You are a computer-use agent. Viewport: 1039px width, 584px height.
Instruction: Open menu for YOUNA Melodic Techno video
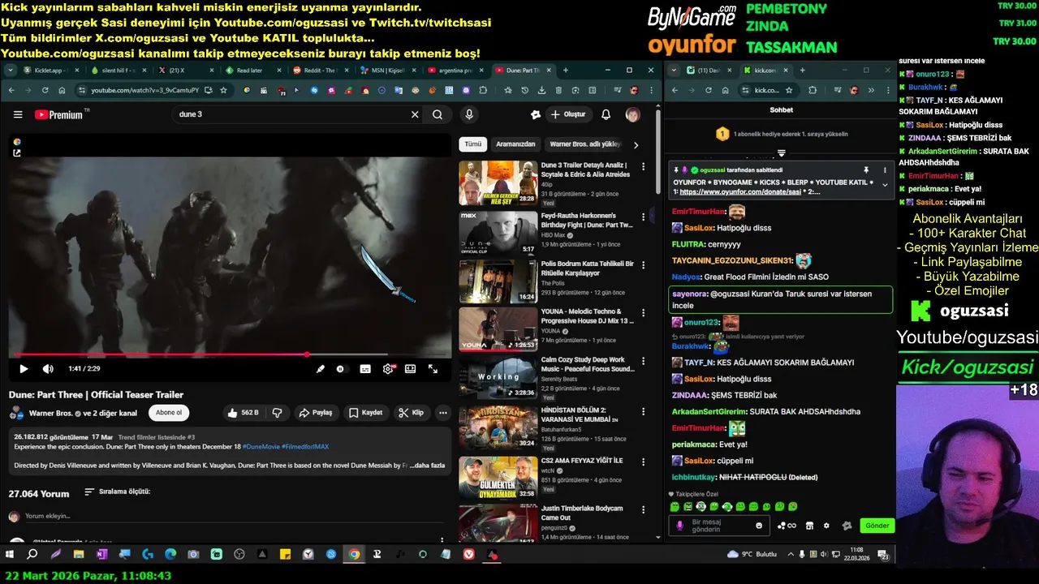[644, 313]
